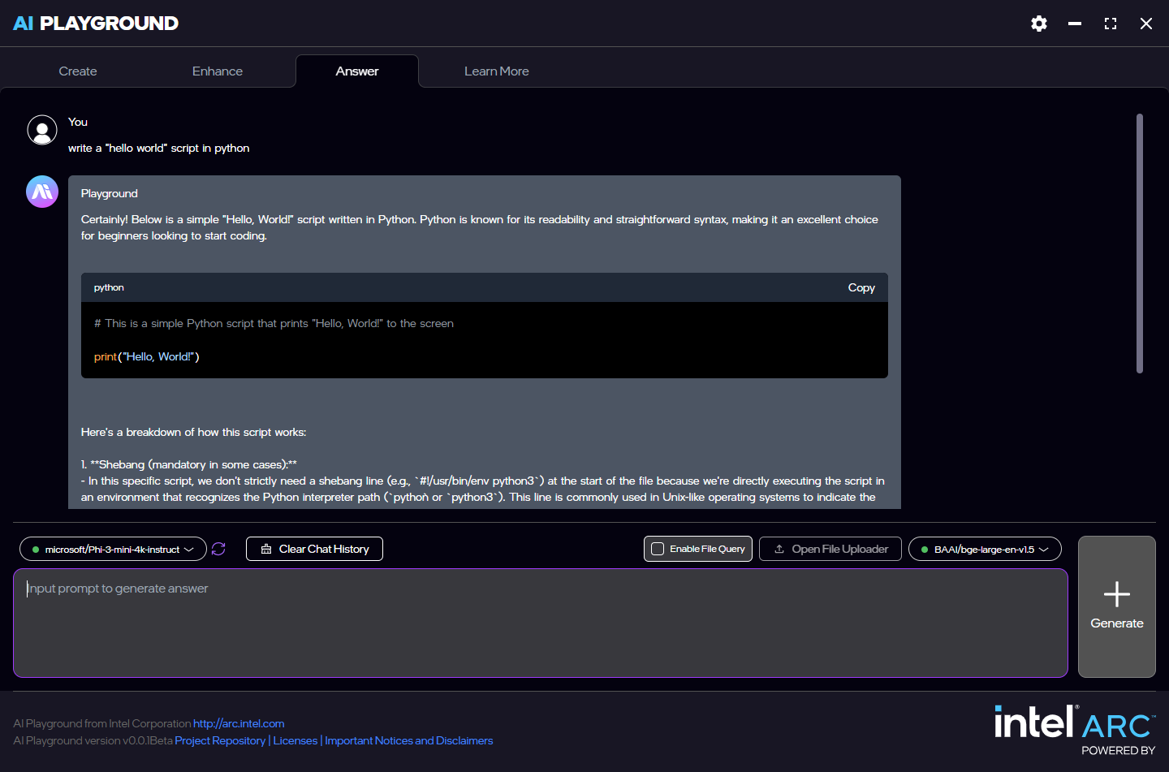Click the Generate plus icon
The height and width of the screenshot is (772, 1169).
pyautogui.click(x=1116, y=594)
